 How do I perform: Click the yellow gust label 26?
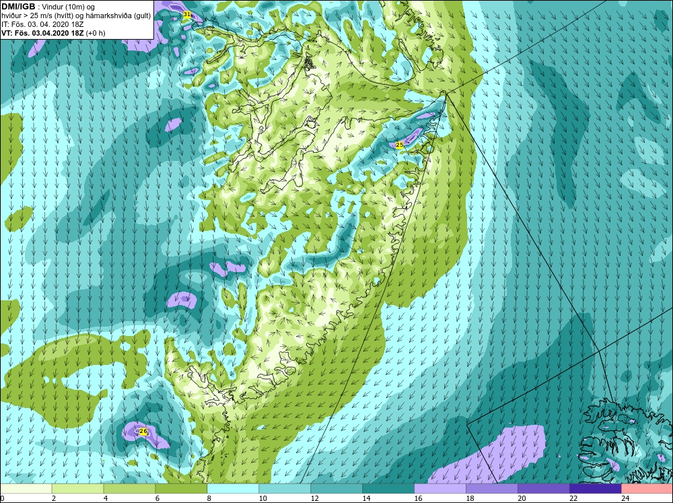click(x=143, y=431)
